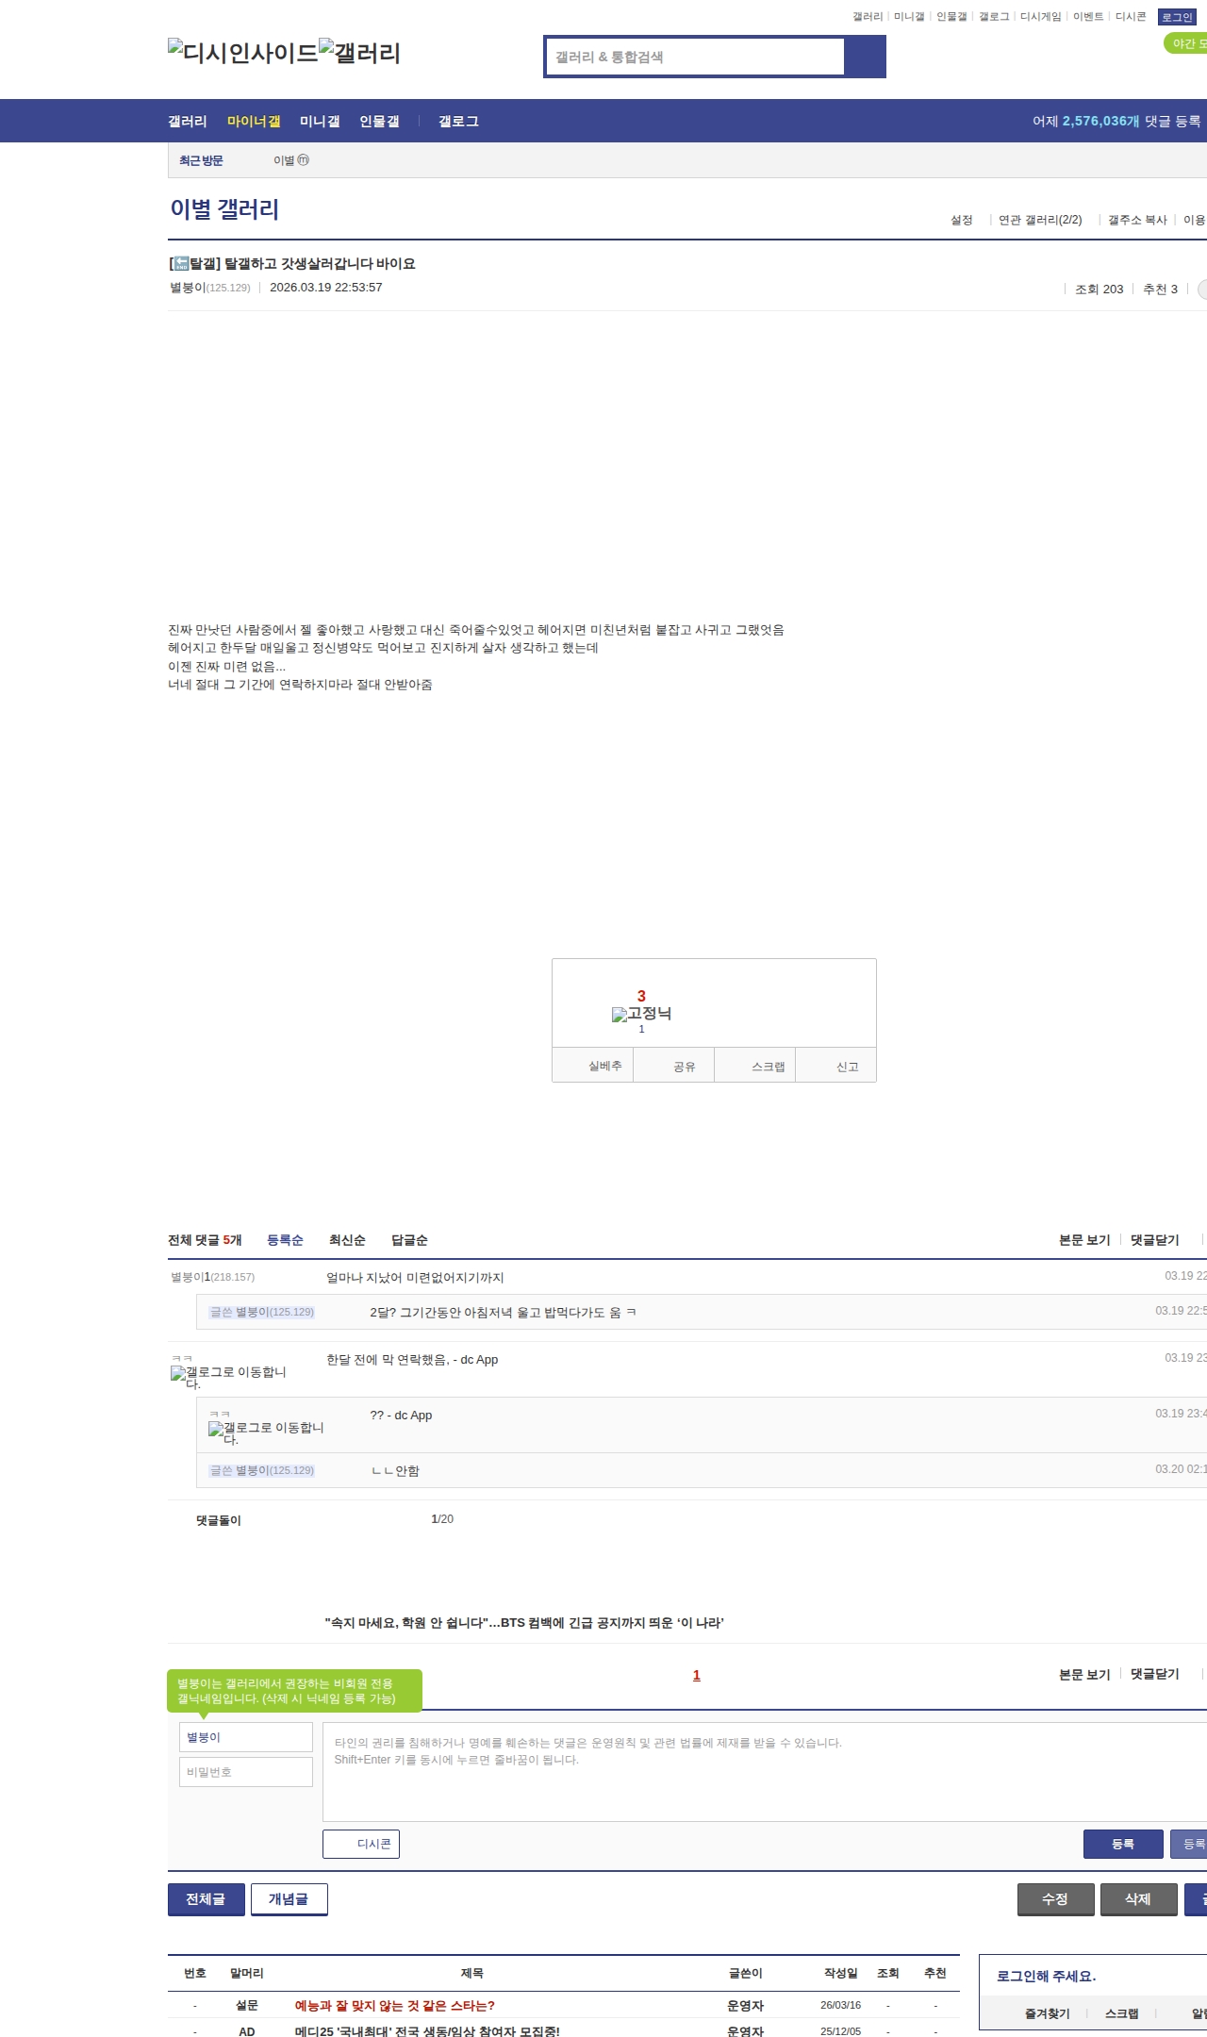Open the 설정 gallery settings menu
Viewport: 1207px width, 2037px height.
point(961,220)
